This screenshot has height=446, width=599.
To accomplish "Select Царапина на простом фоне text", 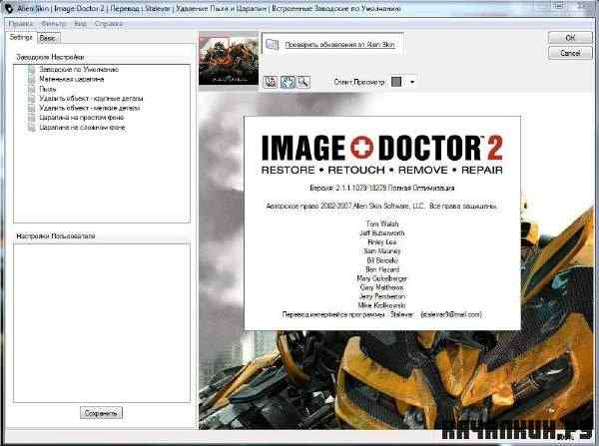I will (x=82, y=118).
